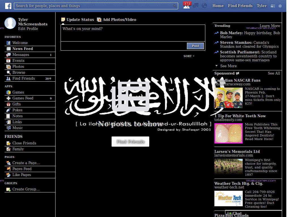This screenshot has height=217, width=290.
Task: Click the Gifts present icon
Action: pyautogui.click(x=8, y=104)
